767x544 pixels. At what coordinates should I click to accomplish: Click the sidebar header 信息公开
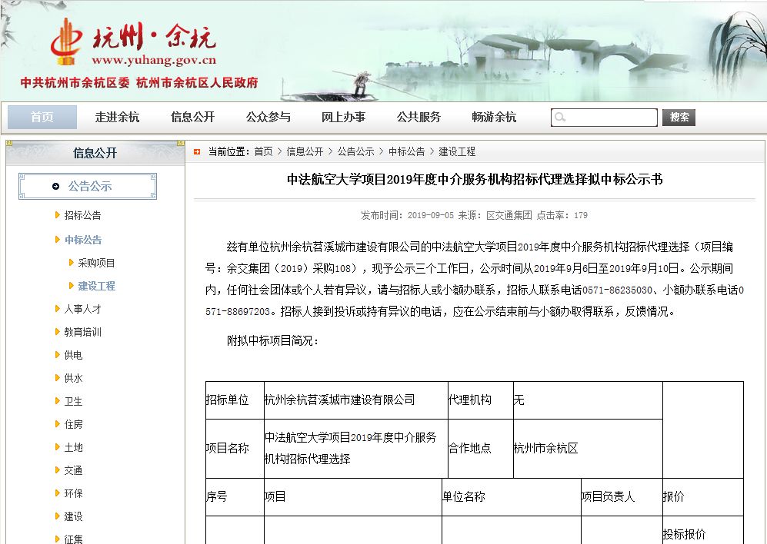click(x=95, y=153)
